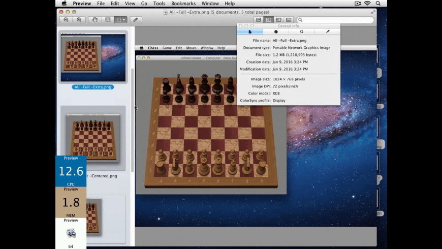Open the More Info inspector tab

276,32
